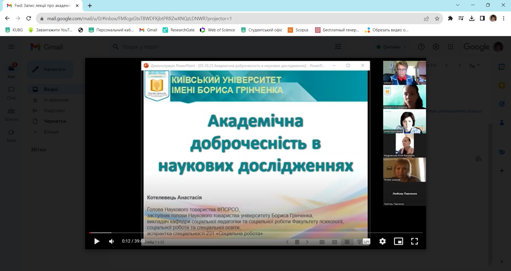Enter fullscreen video mode

(x=414, y=241)
